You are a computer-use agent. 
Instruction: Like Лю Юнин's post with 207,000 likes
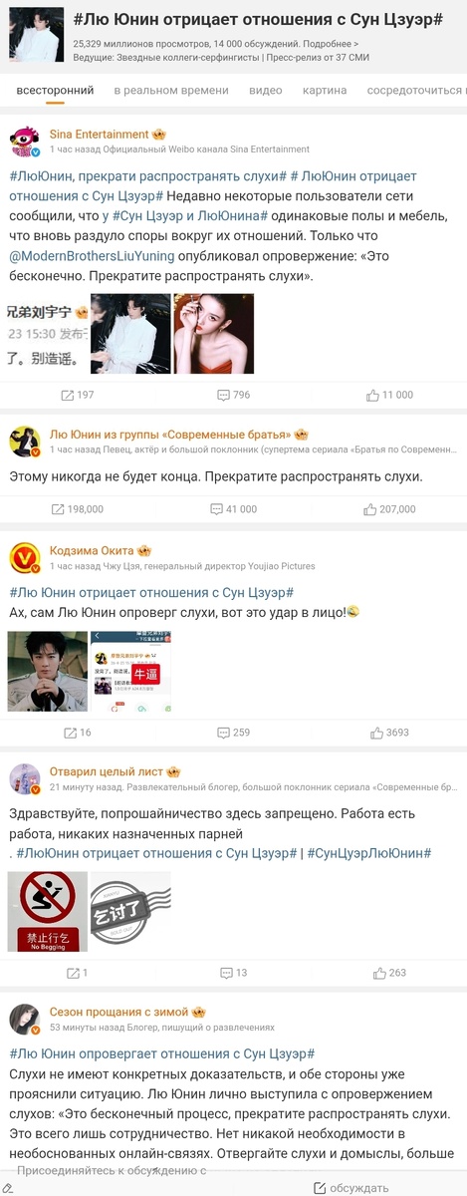(389, 508)
